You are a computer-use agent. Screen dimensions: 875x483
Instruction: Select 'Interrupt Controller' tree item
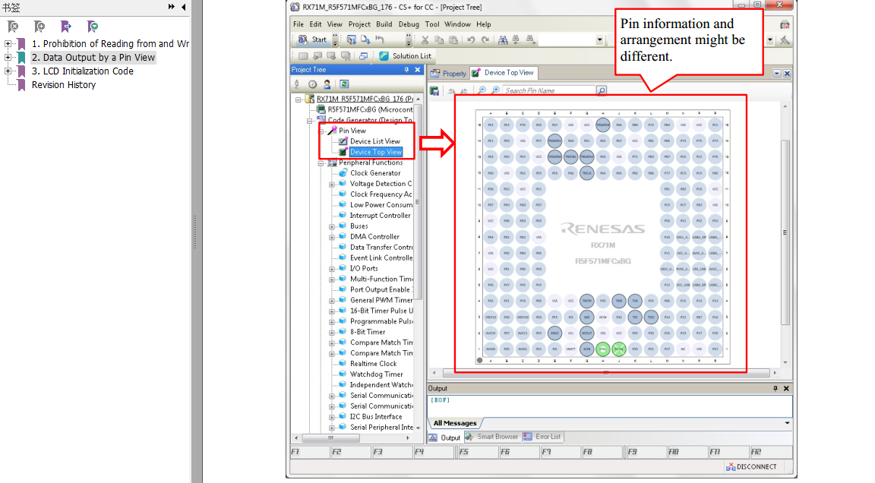[380, 216]
